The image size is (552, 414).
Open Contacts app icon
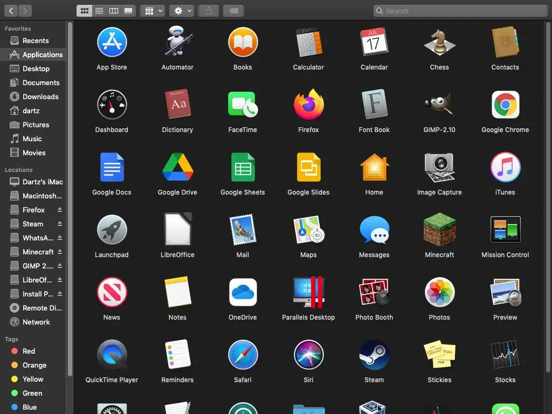[505, 42]
